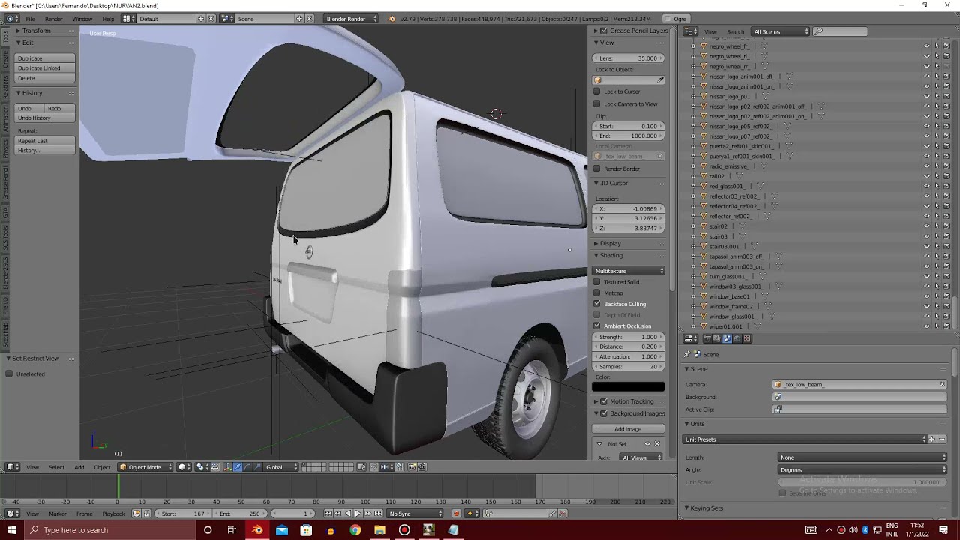The image size is (960, 540).
Task: Click the Add Image button
Action: click(x=628, y=429)
